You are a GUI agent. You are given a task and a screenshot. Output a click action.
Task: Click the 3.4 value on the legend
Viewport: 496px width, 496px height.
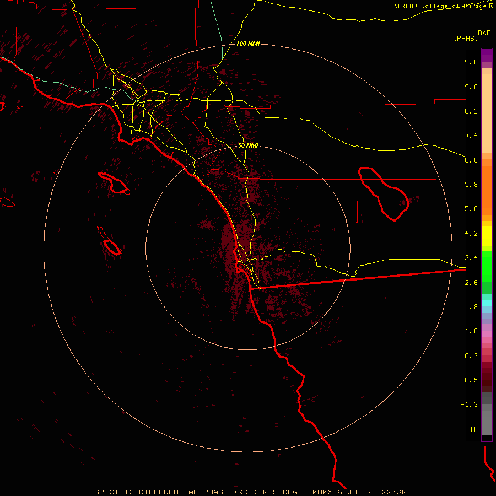click(471, 258)
